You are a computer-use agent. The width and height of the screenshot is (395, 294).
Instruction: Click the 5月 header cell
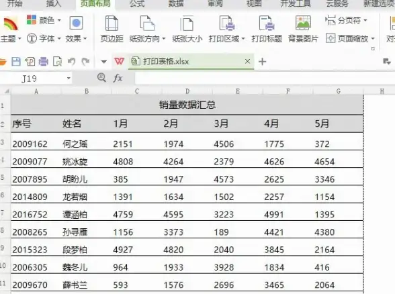[x=339, y=124]
